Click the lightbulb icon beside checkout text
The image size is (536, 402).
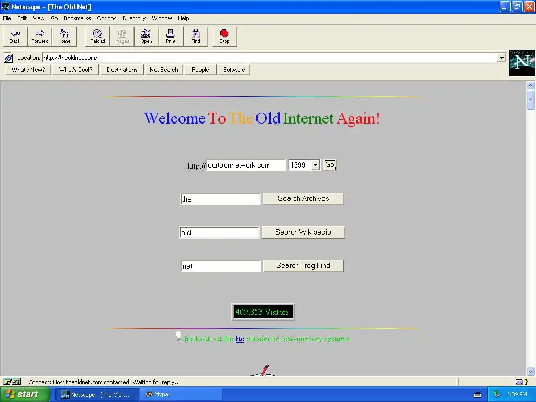click(x=178, y=336)
